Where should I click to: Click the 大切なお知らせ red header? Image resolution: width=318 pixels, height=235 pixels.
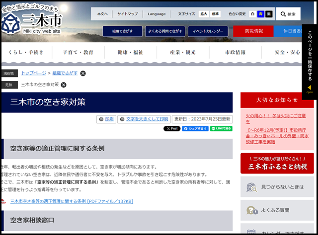tap(277, 100)
